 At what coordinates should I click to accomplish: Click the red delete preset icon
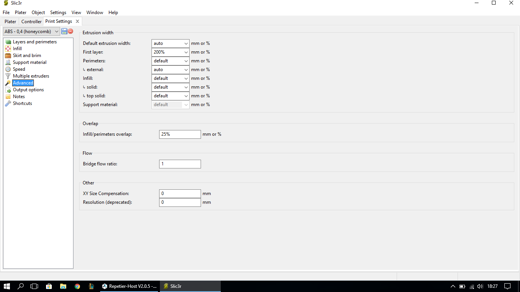pyautogui.click(x=70, y=31)
